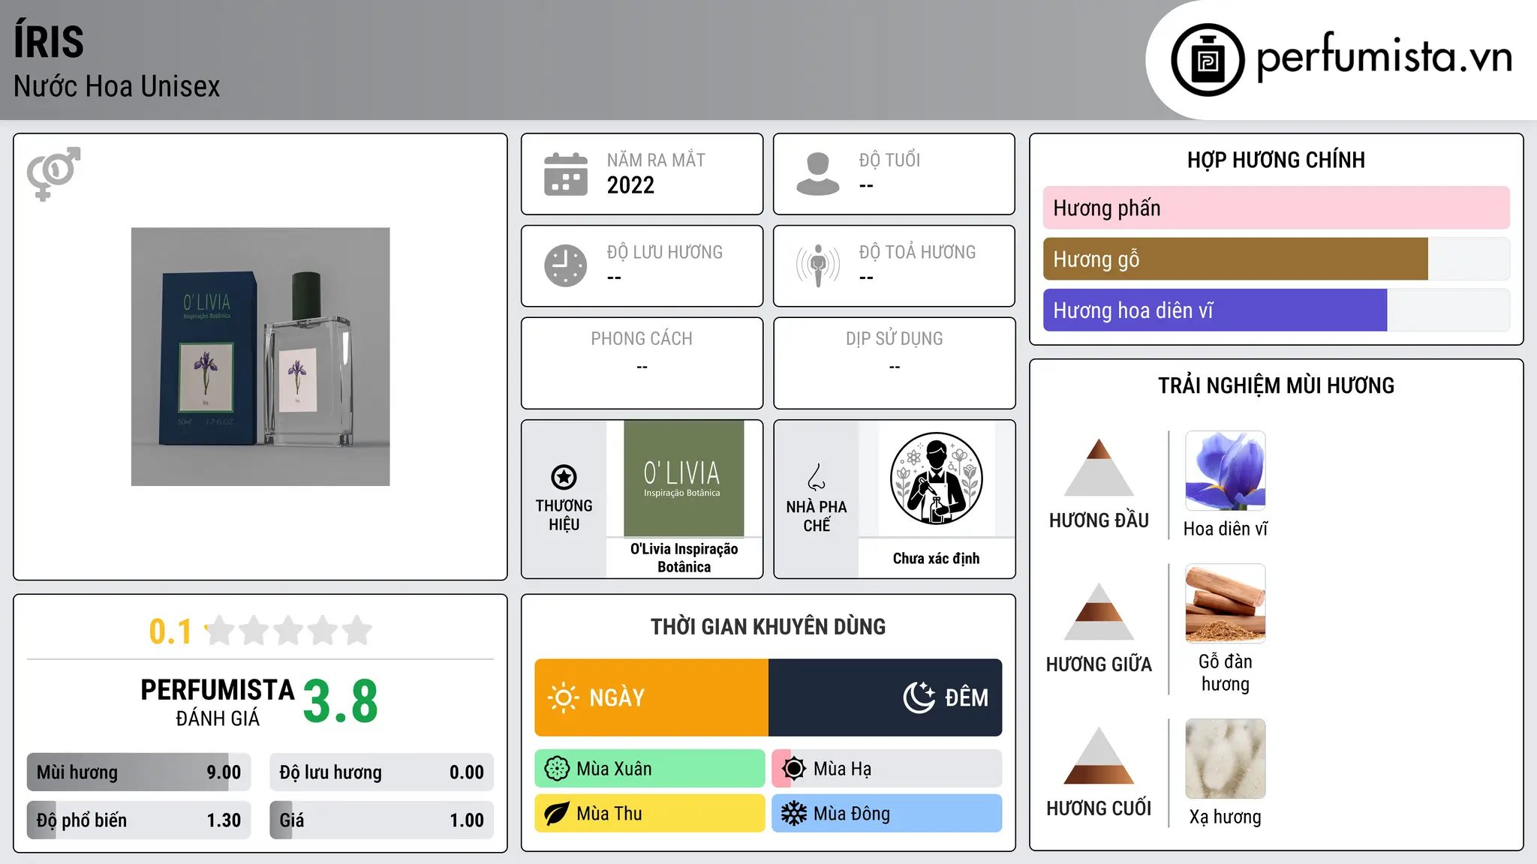Screen dimensions: 1537x864
Task: Click the Mùi hương 9.00 score bar
Action: [139, 772]
